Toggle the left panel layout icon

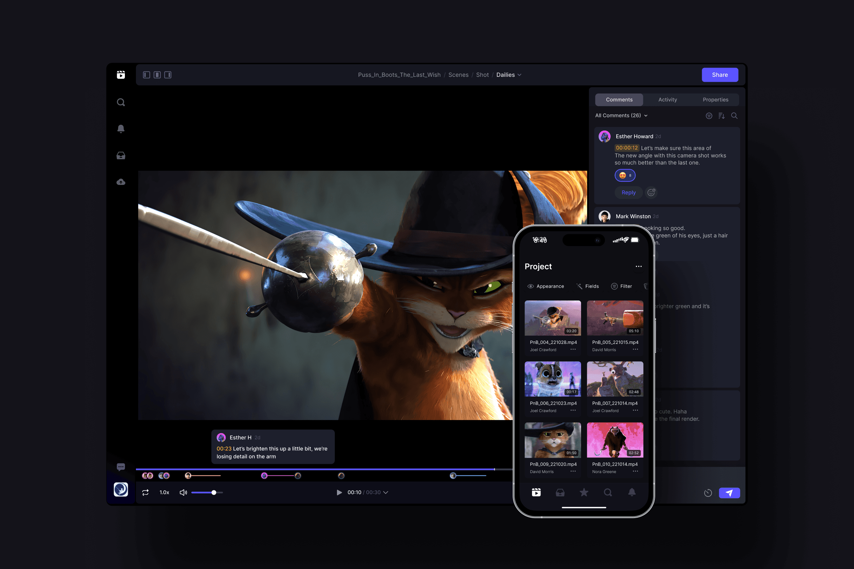click(x=147, y=75)
